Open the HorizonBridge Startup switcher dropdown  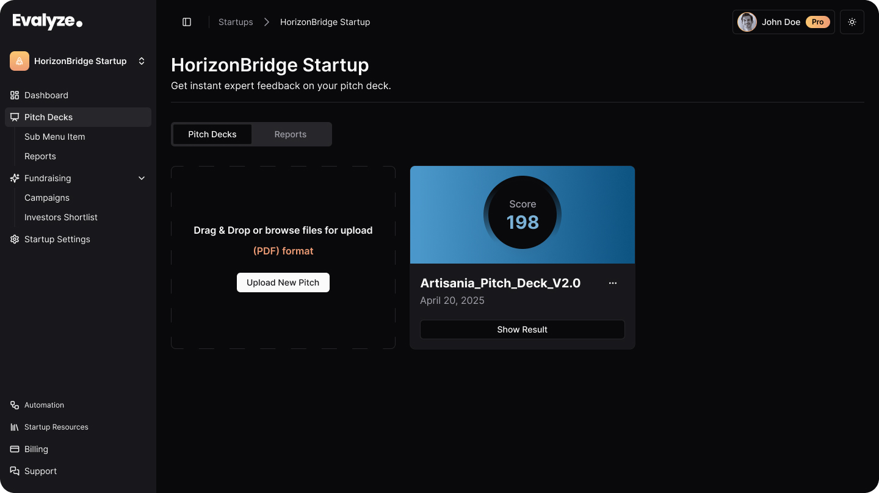pyautogui.click(x=142, y=61)
